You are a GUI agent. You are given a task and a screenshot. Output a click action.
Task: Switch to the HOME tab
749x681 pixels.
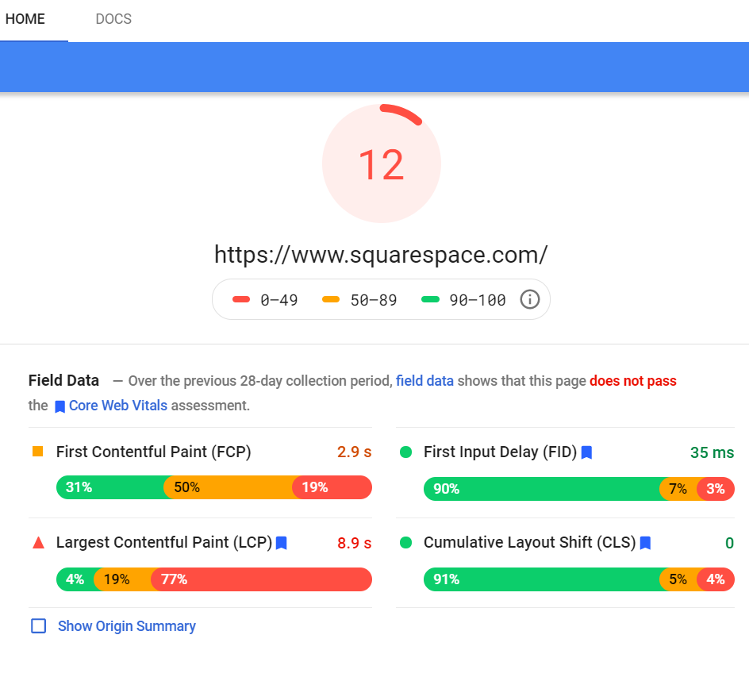pyautogui.click(x=25, y=19)
